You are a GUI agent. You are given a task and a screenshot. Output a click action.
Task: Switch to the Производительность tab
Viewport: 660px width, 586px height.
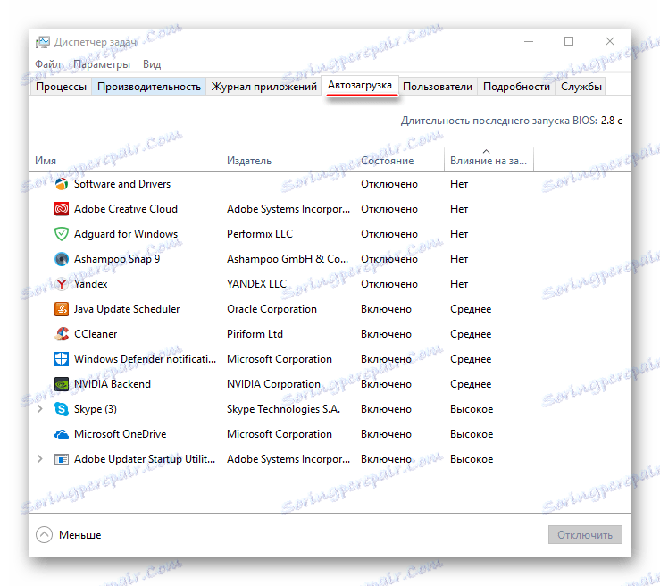tap(149, 87)
